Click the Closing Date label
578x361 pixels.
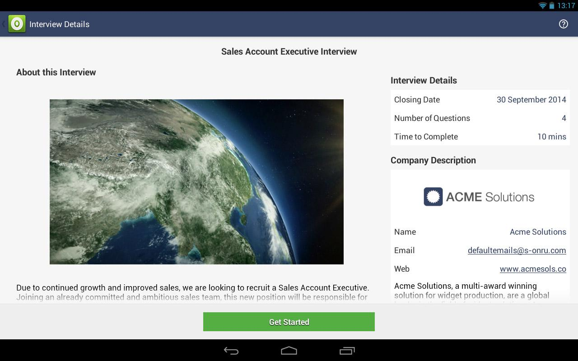tap(417, 100)
